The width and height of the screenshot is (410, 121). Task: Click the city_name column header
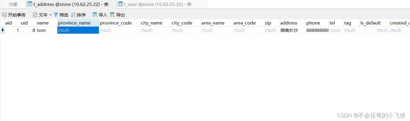[155, 23]
